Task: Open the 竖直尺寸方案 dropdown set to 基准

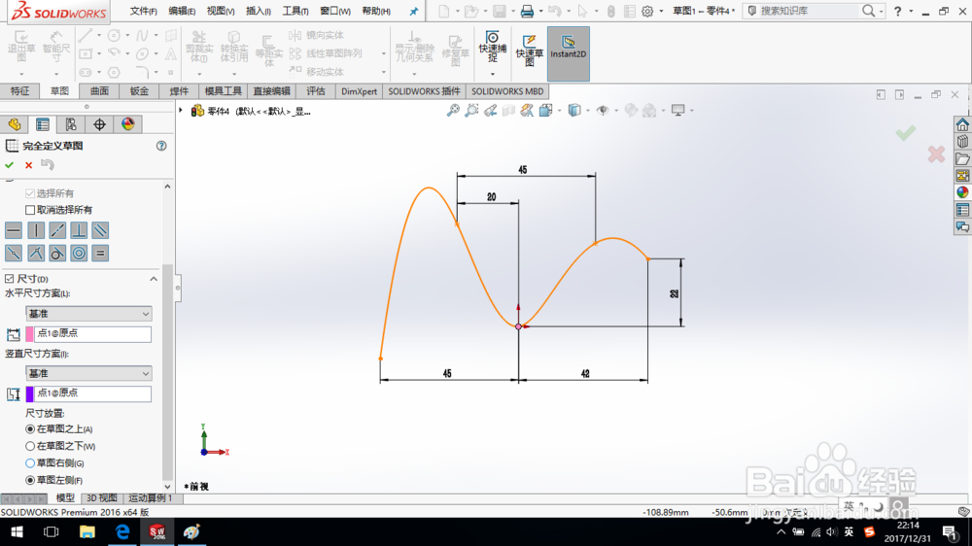Action: 88,373
